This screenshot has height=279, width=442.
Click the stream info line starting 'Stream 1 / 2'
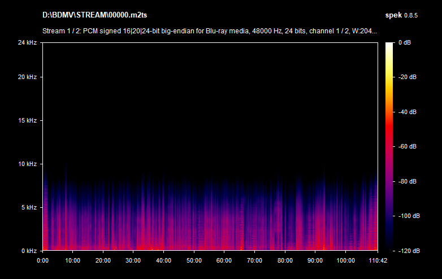(x=210, y=31)
